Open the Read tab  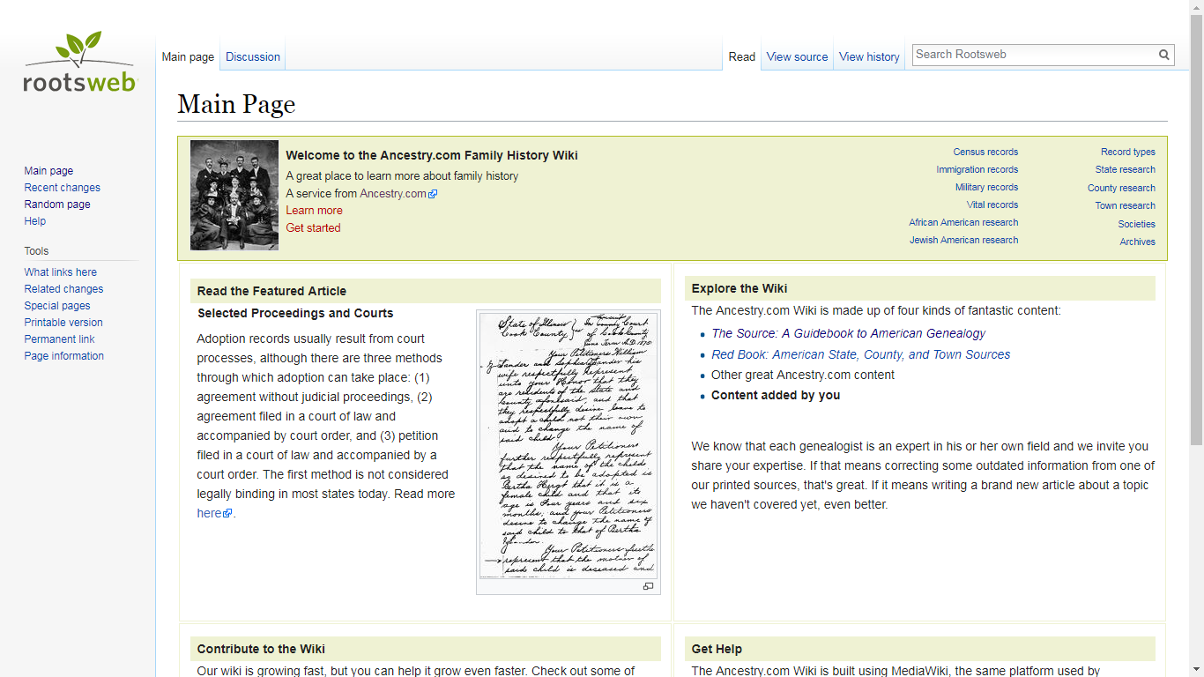coord(741,56)
